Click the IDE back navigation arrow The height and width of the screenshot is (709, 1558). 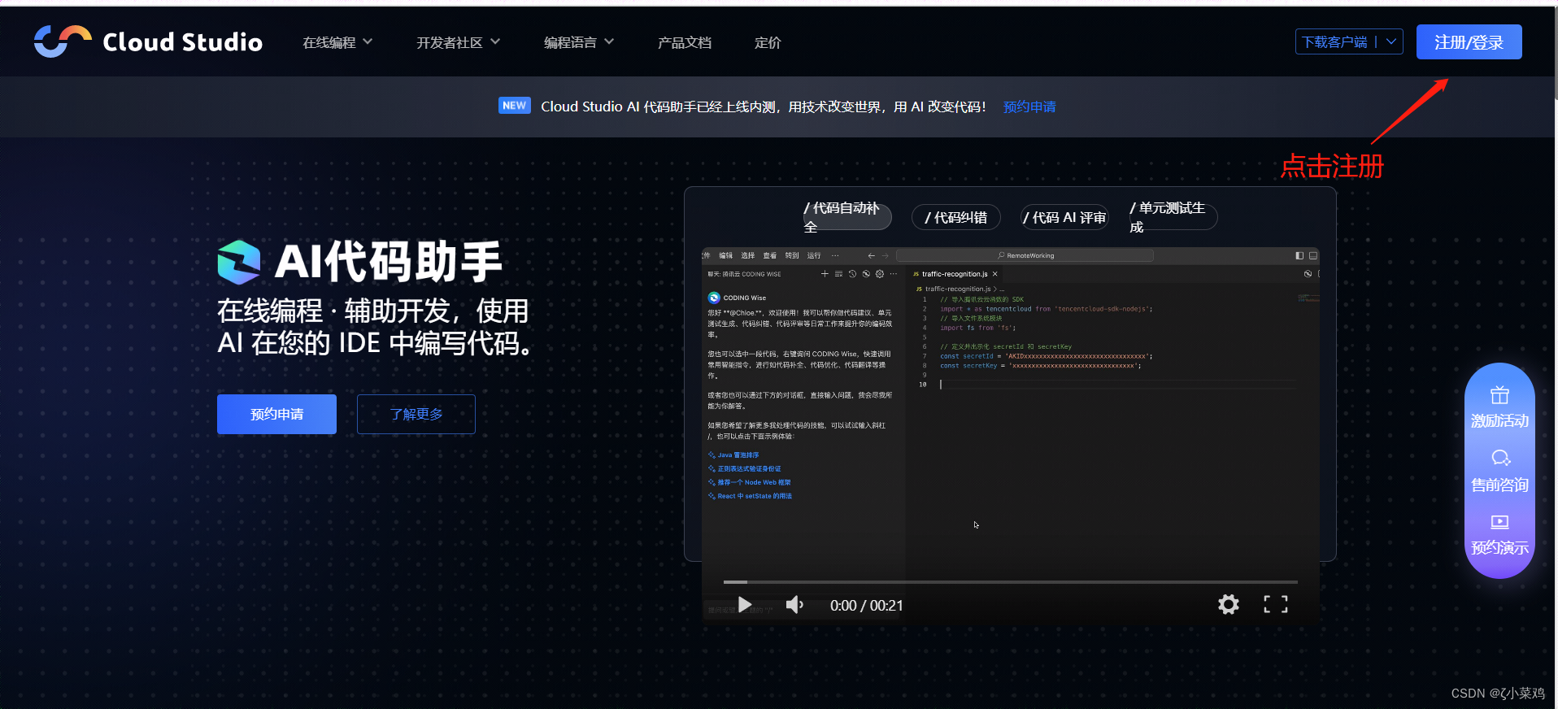click(x=872, y=255)
